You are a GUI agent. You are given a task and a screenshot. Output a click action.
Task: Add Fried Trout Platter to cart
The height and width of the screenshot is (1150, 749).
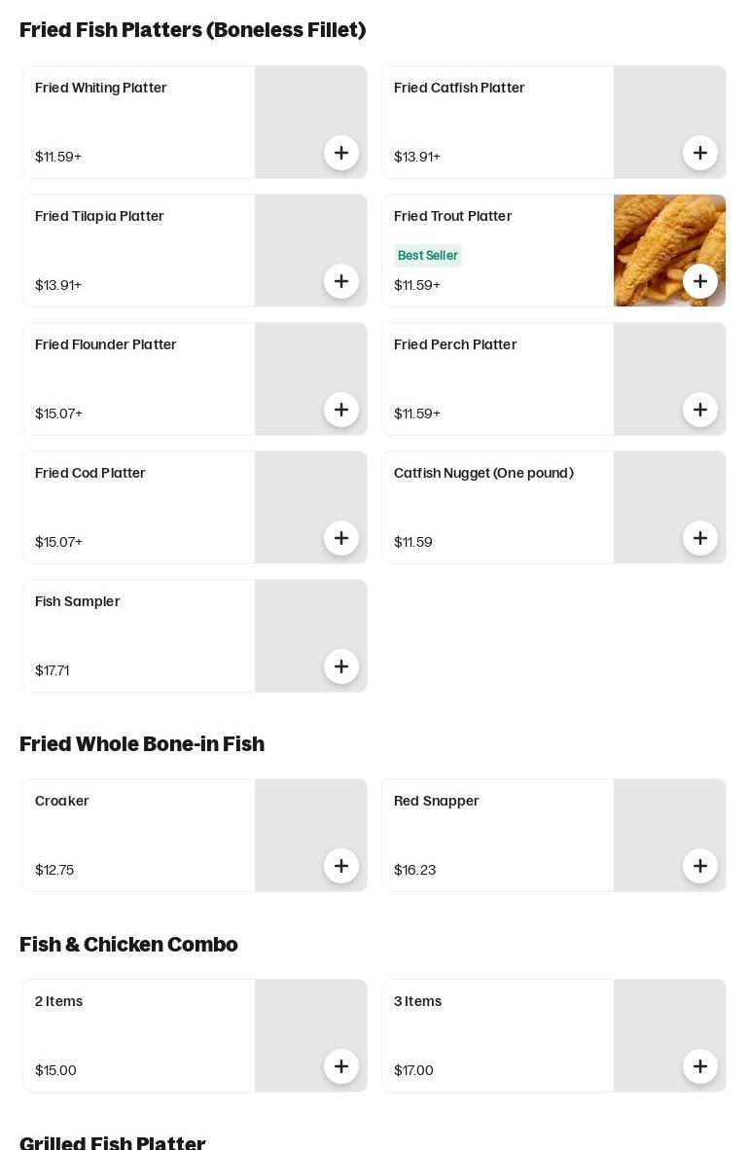700,281
